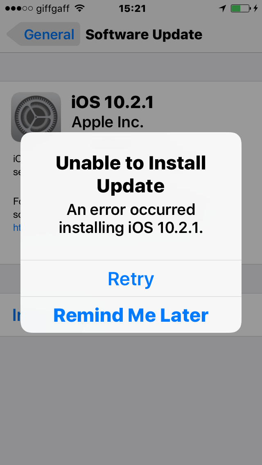Tap the 15:21 clock in status bar
The width and height of the screenshot is (262, 465).
coord(132,9)
